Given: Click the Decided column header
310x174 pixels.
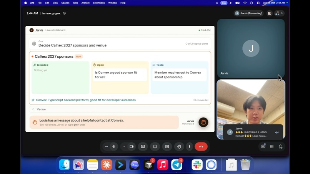Looking at the screenshot, I should tap(41, 65).
